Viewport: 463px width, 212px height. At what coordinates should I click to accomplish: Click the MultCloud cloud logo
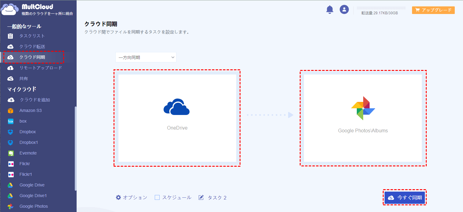click(x=10, y=10)
